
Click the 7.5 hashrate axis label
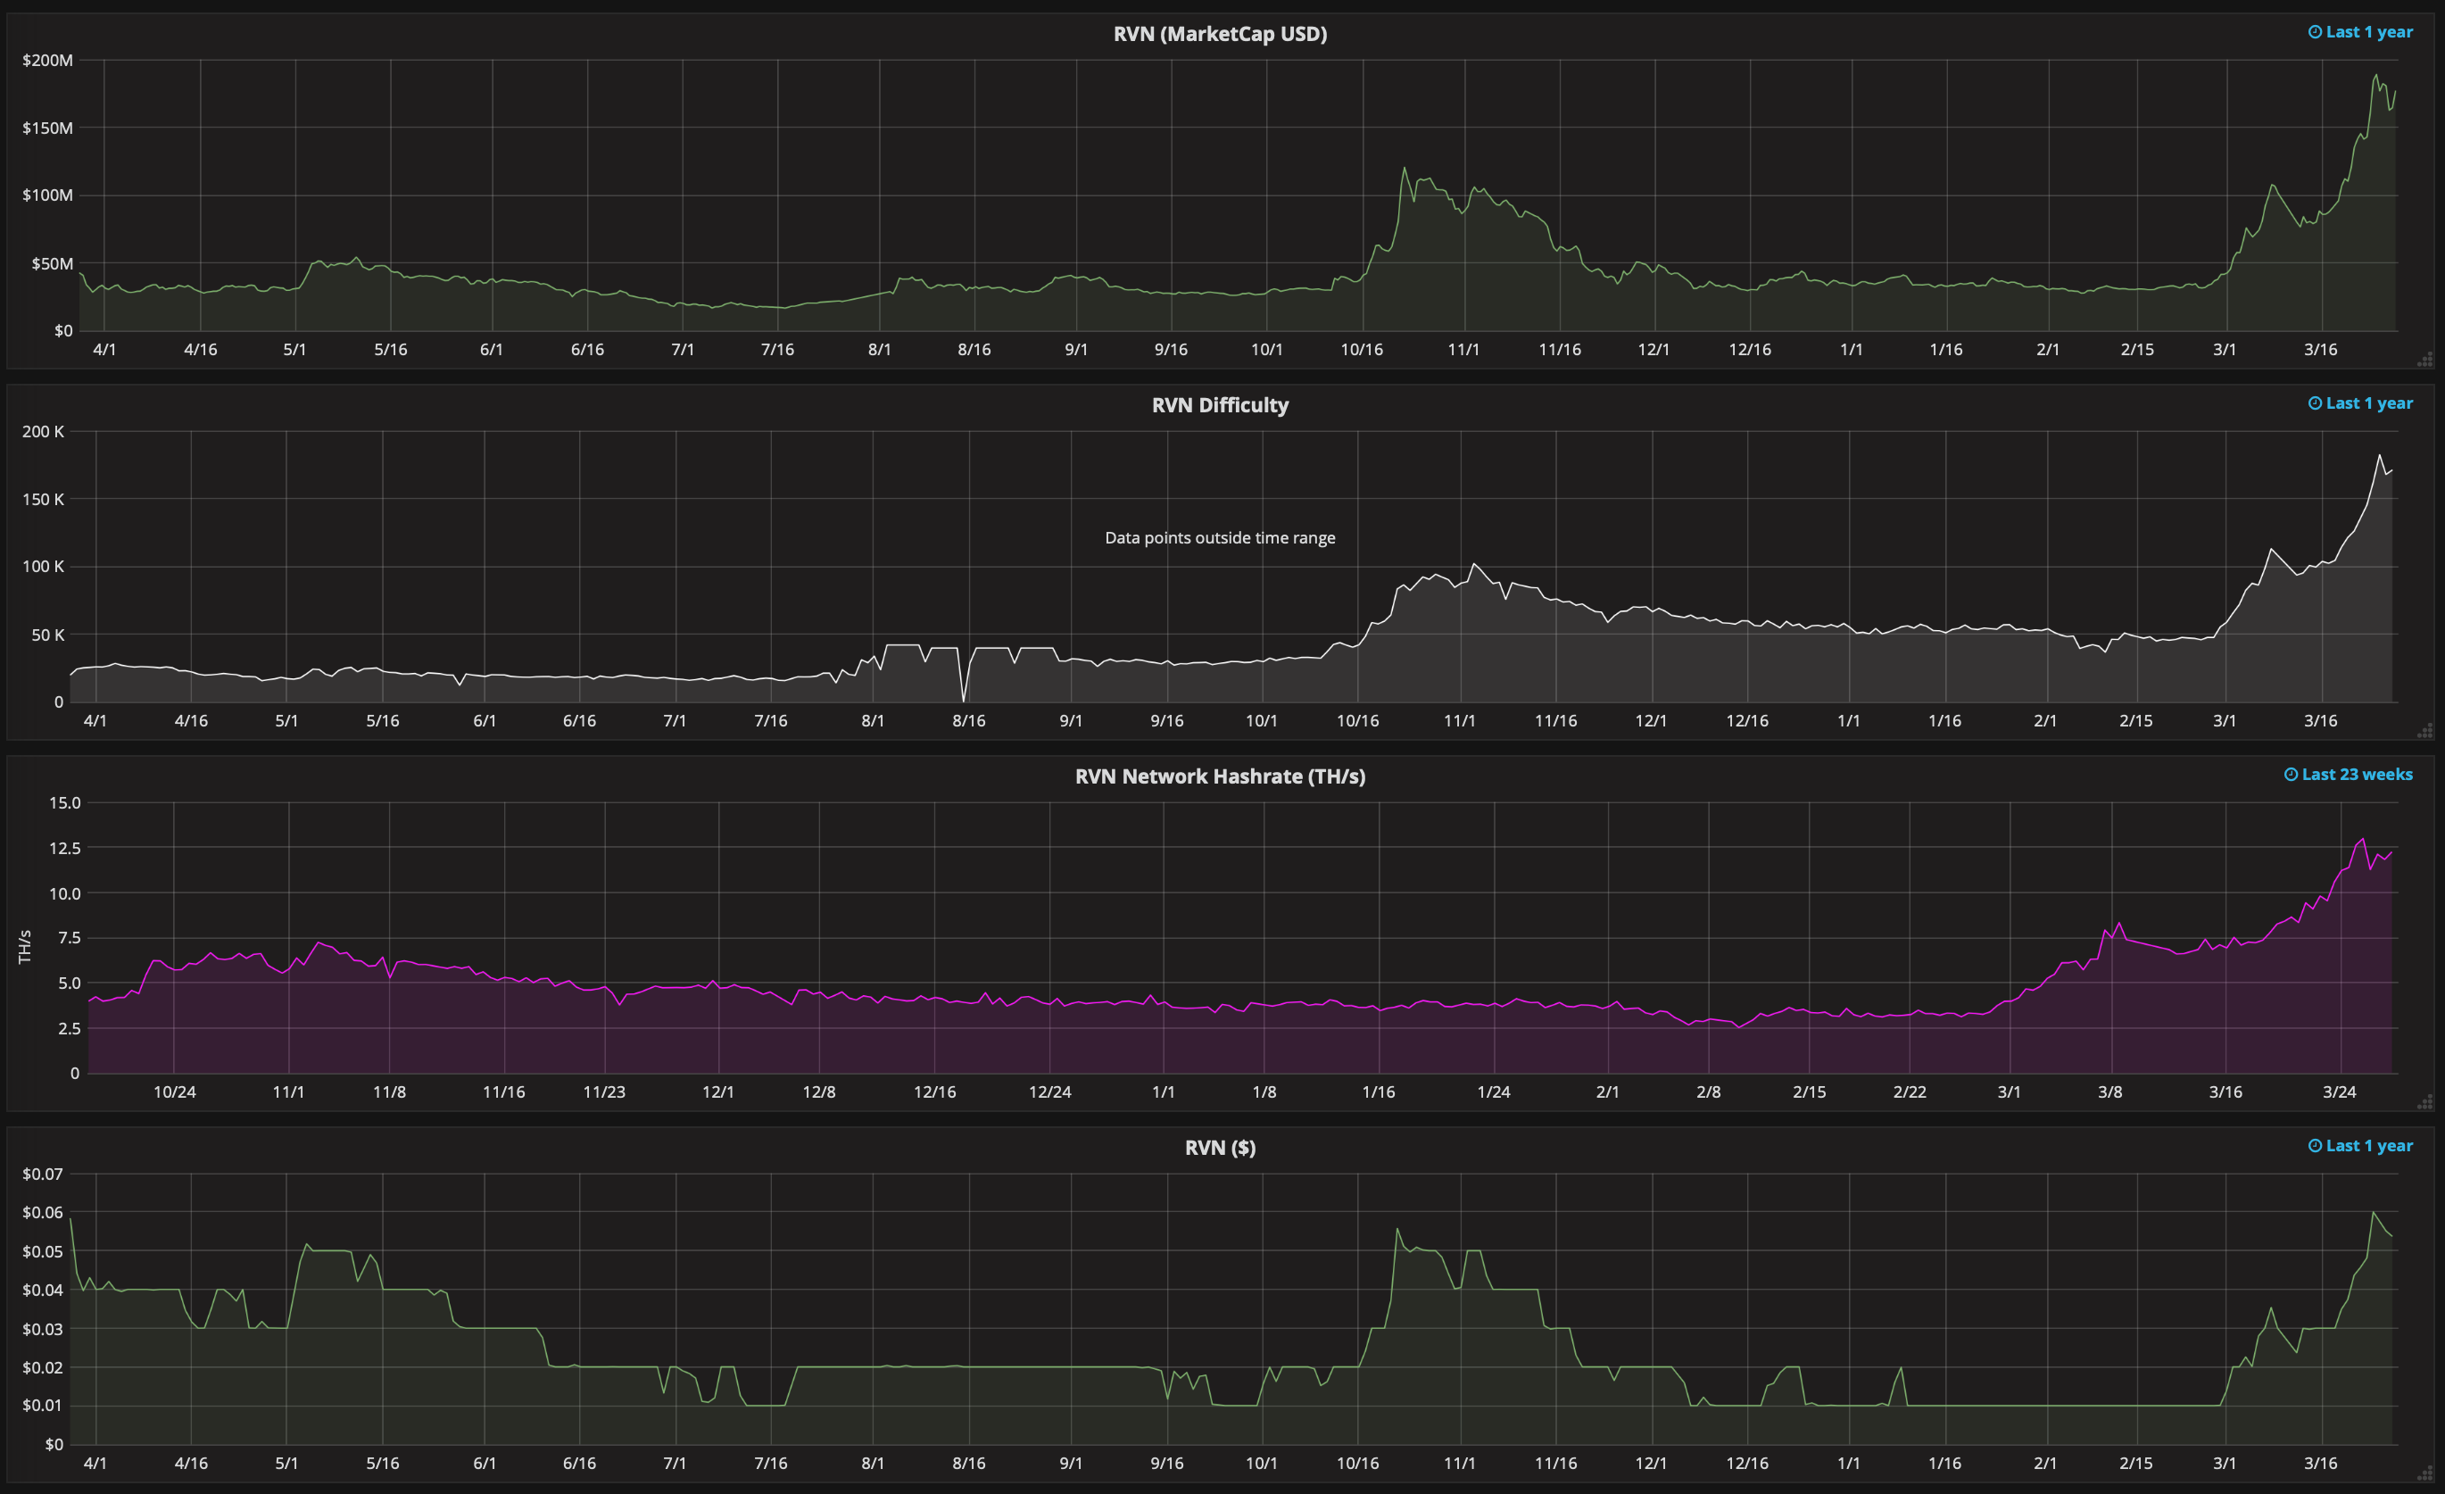69,938
